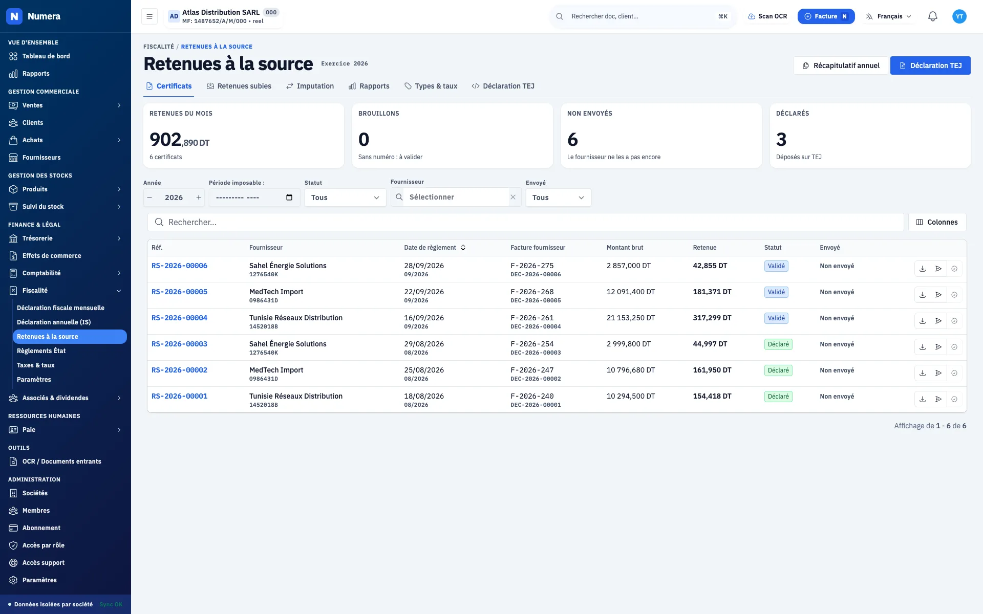The image size is (983, 614).
Task: Expand the Ventes sidebar menu
Action: [x=66, y=105]
